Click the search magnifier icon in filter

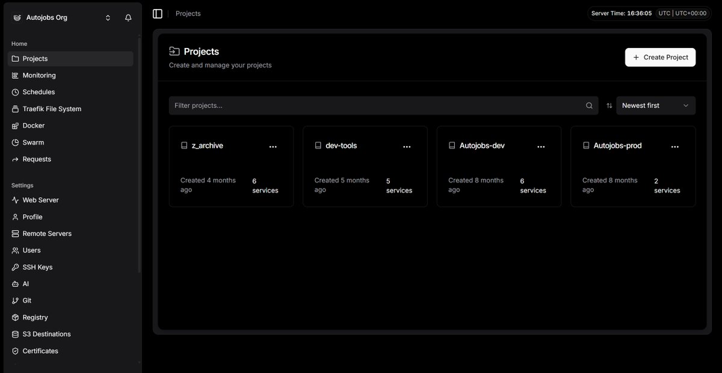click(x=589, y=106)
